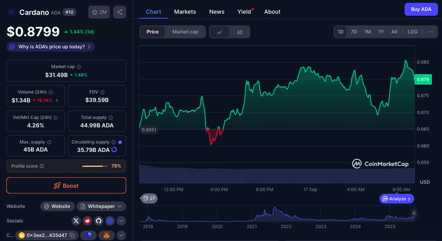Click the 0.8651 opening price label
This screenshot has width=442, height=241.
[149, 130]
